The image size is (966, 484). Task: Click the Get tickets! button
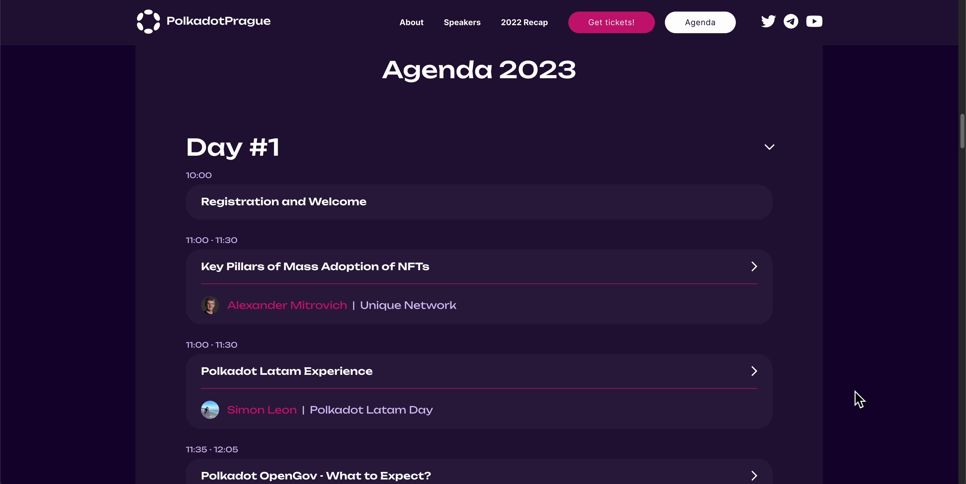tap(611, 22)
